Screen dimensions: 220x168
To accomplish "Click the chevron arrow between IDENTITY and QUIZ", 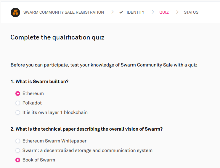I will pyautogui.click(x=153, y=12).
